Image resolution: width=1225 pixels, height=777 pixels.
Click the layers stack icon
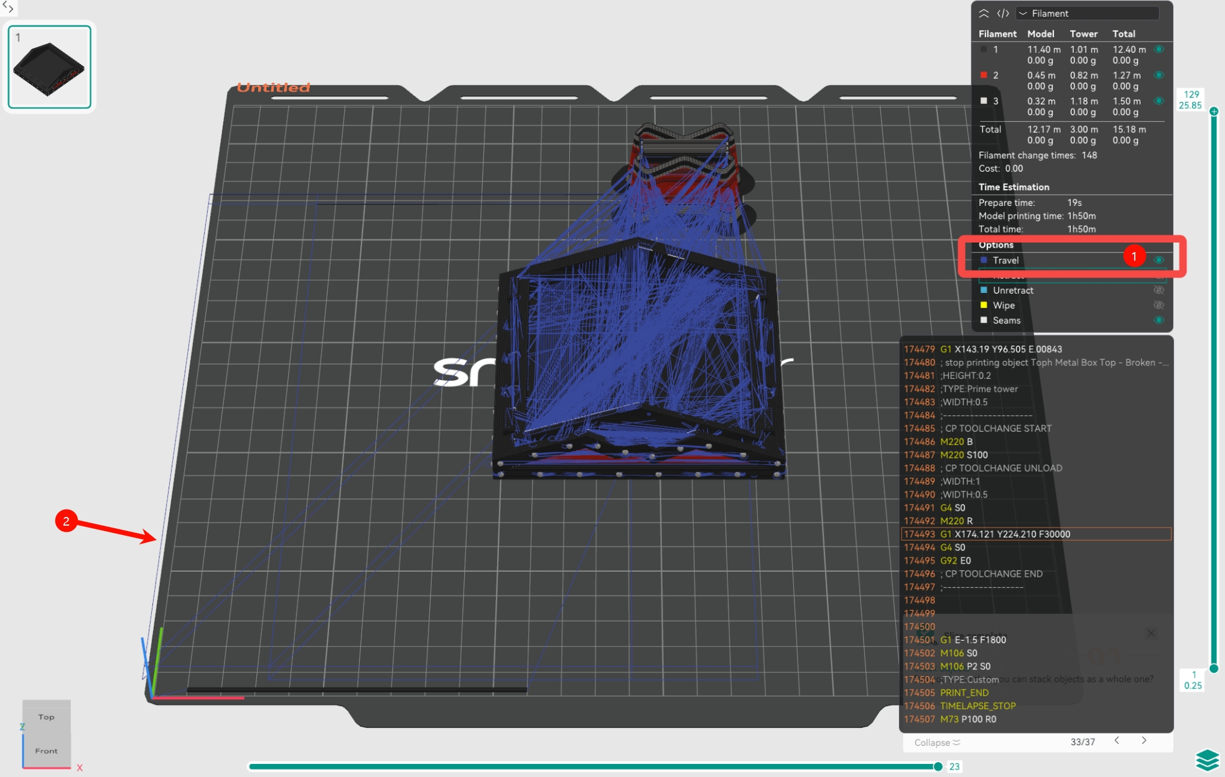pos(1207,760)
